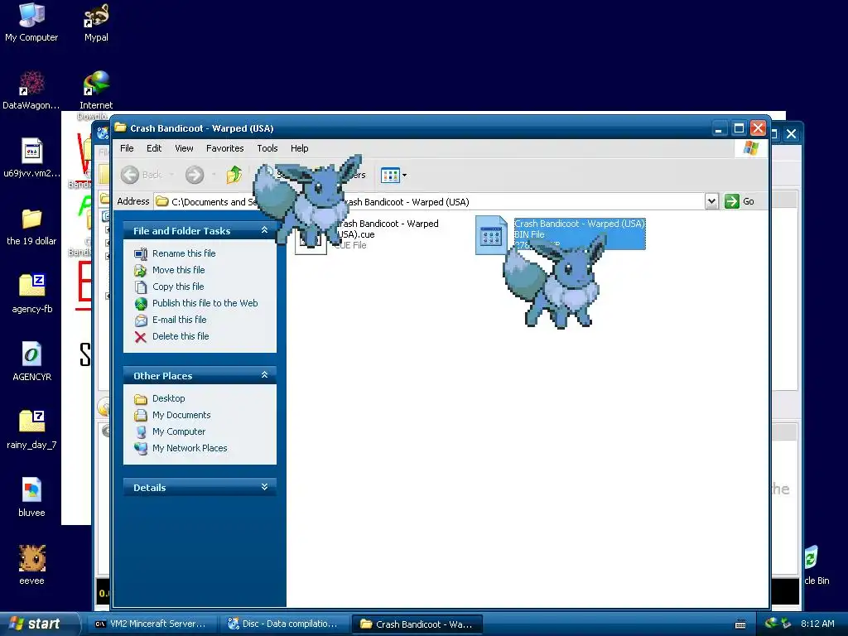
Task: Open the AGENCYR font file icon
Action: tap(31, 354)
